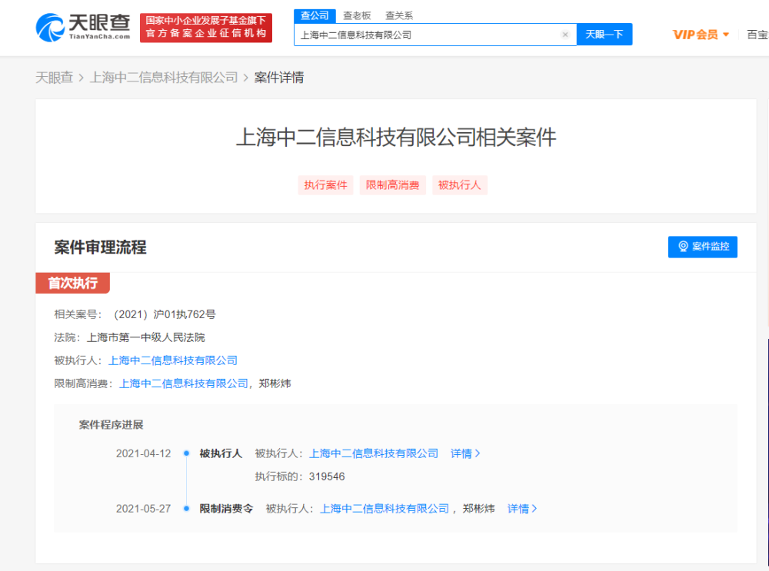This screenshot has height=571, width=769.
Task: Select the 查公司 tab
Action: 315,15
